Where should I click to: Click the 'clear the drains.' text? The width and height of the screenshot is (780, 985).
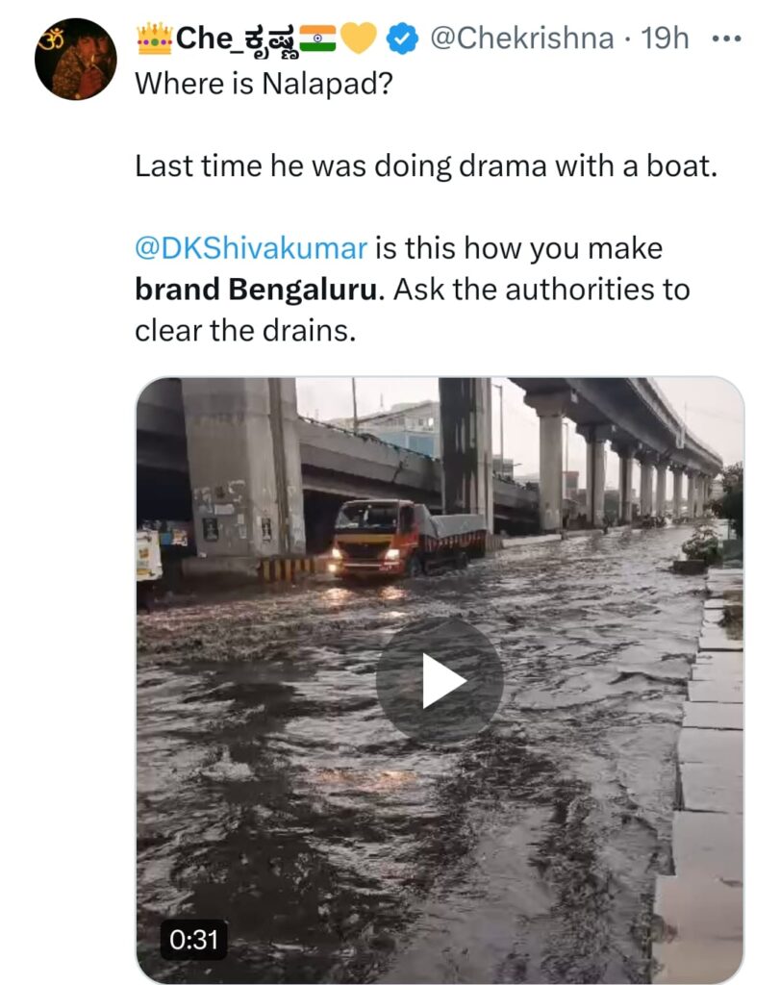(245, 331)
